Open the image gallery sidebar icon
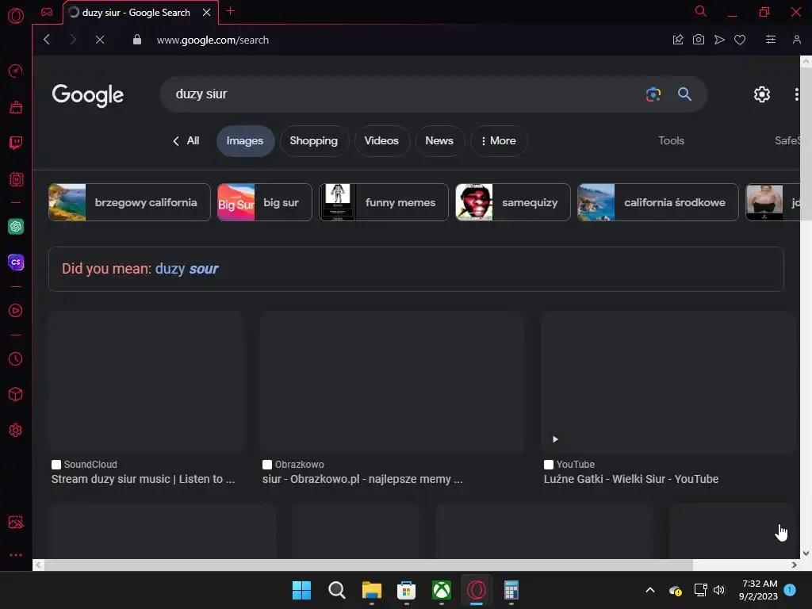The height and width of the screenshot is (609, 812). point(16,522)
